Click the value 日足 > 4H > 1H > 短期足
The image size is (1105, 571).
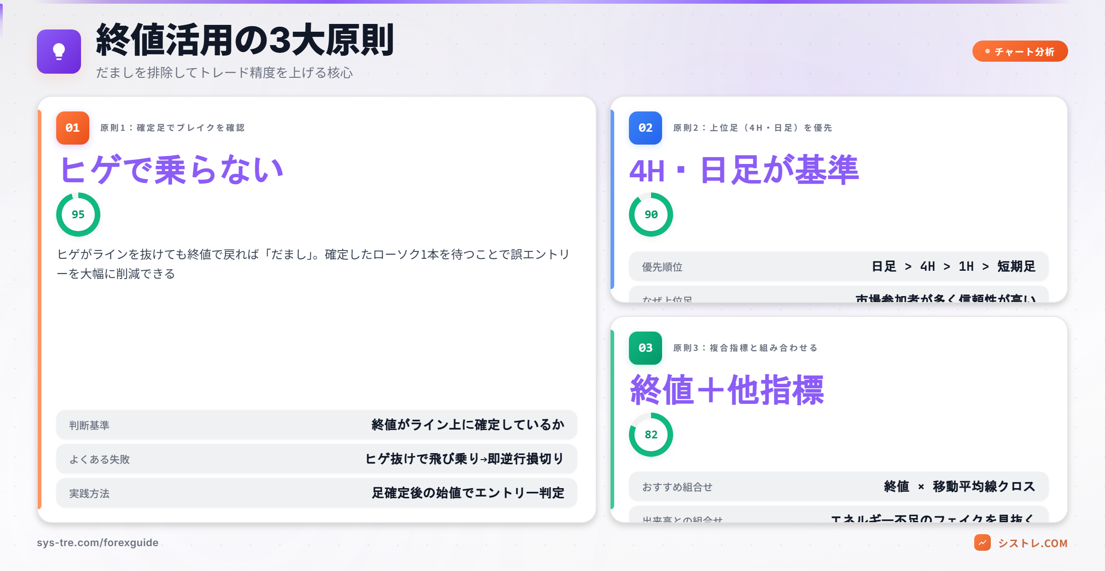[954, 266]
